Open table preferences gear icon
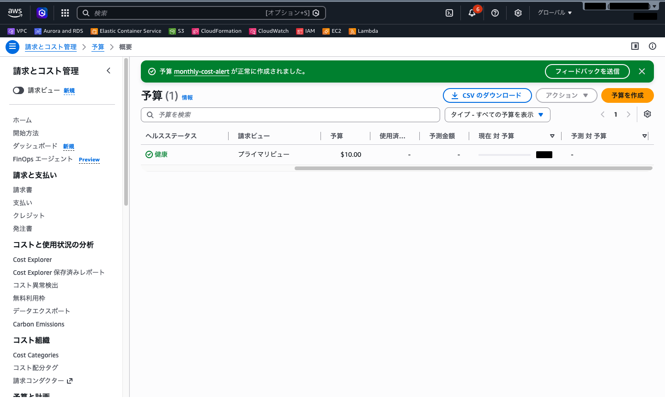The width and height of the screenshot is (665, 415). pos(647,114)
